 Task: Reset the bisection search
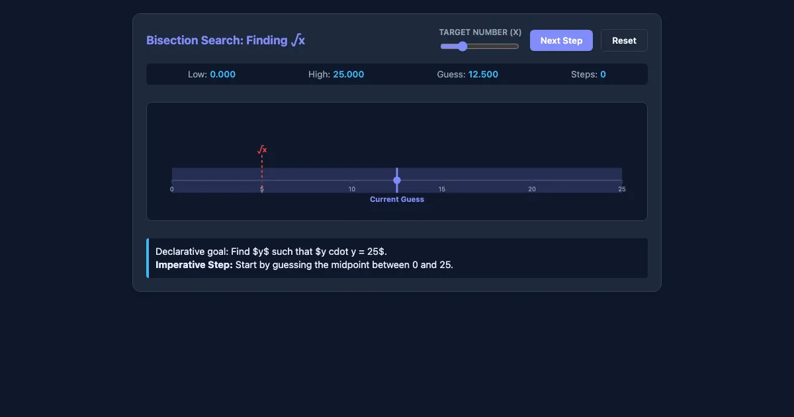[624, 40]
